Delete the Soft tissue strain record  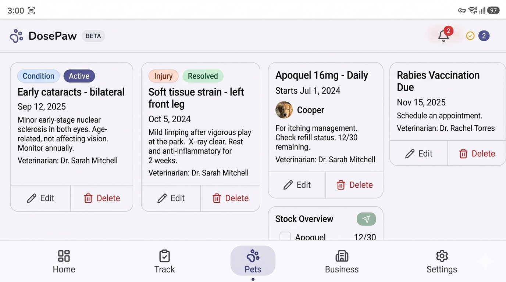coord(231,198)
